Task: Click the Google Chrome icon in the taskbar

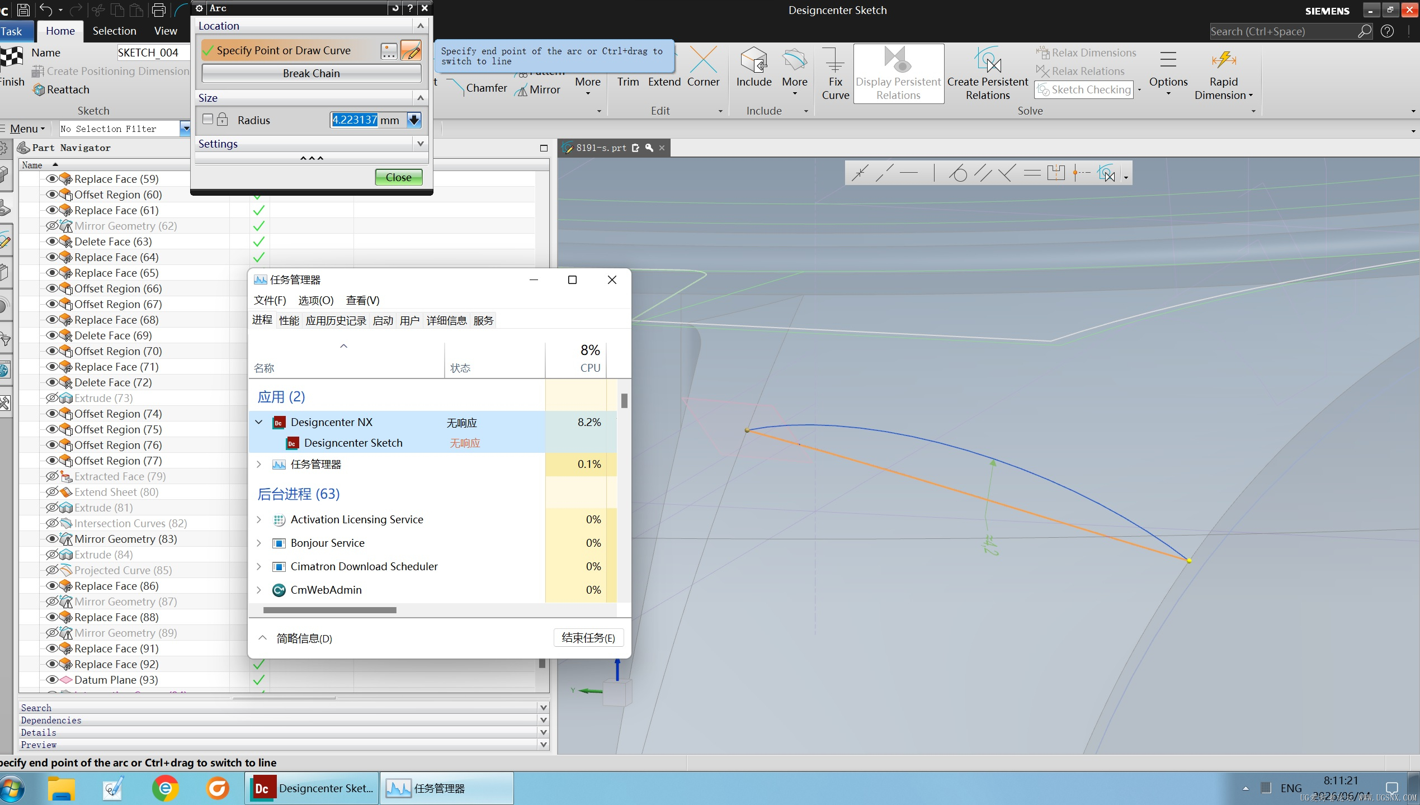Action: [x=166, y=788]
